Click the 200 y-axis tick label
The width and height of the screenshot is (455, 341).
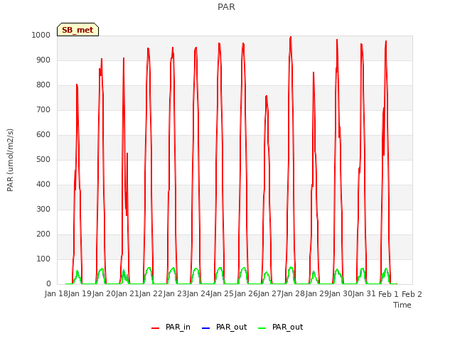coord(43,234)
